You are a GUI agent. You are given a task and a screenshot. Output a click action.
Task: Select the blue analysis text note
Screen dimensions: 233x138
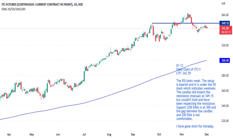(x=196, y=96)
